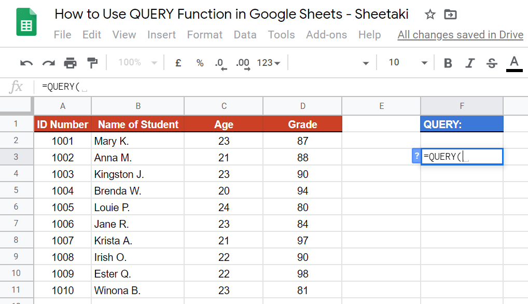Select grade cell 94
Viewport: 528px width, 304px height.
point(302,190)
